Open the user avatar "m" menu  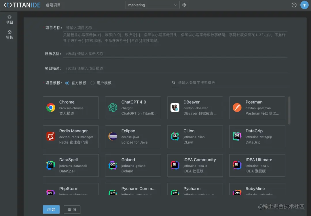coord(304,5)
